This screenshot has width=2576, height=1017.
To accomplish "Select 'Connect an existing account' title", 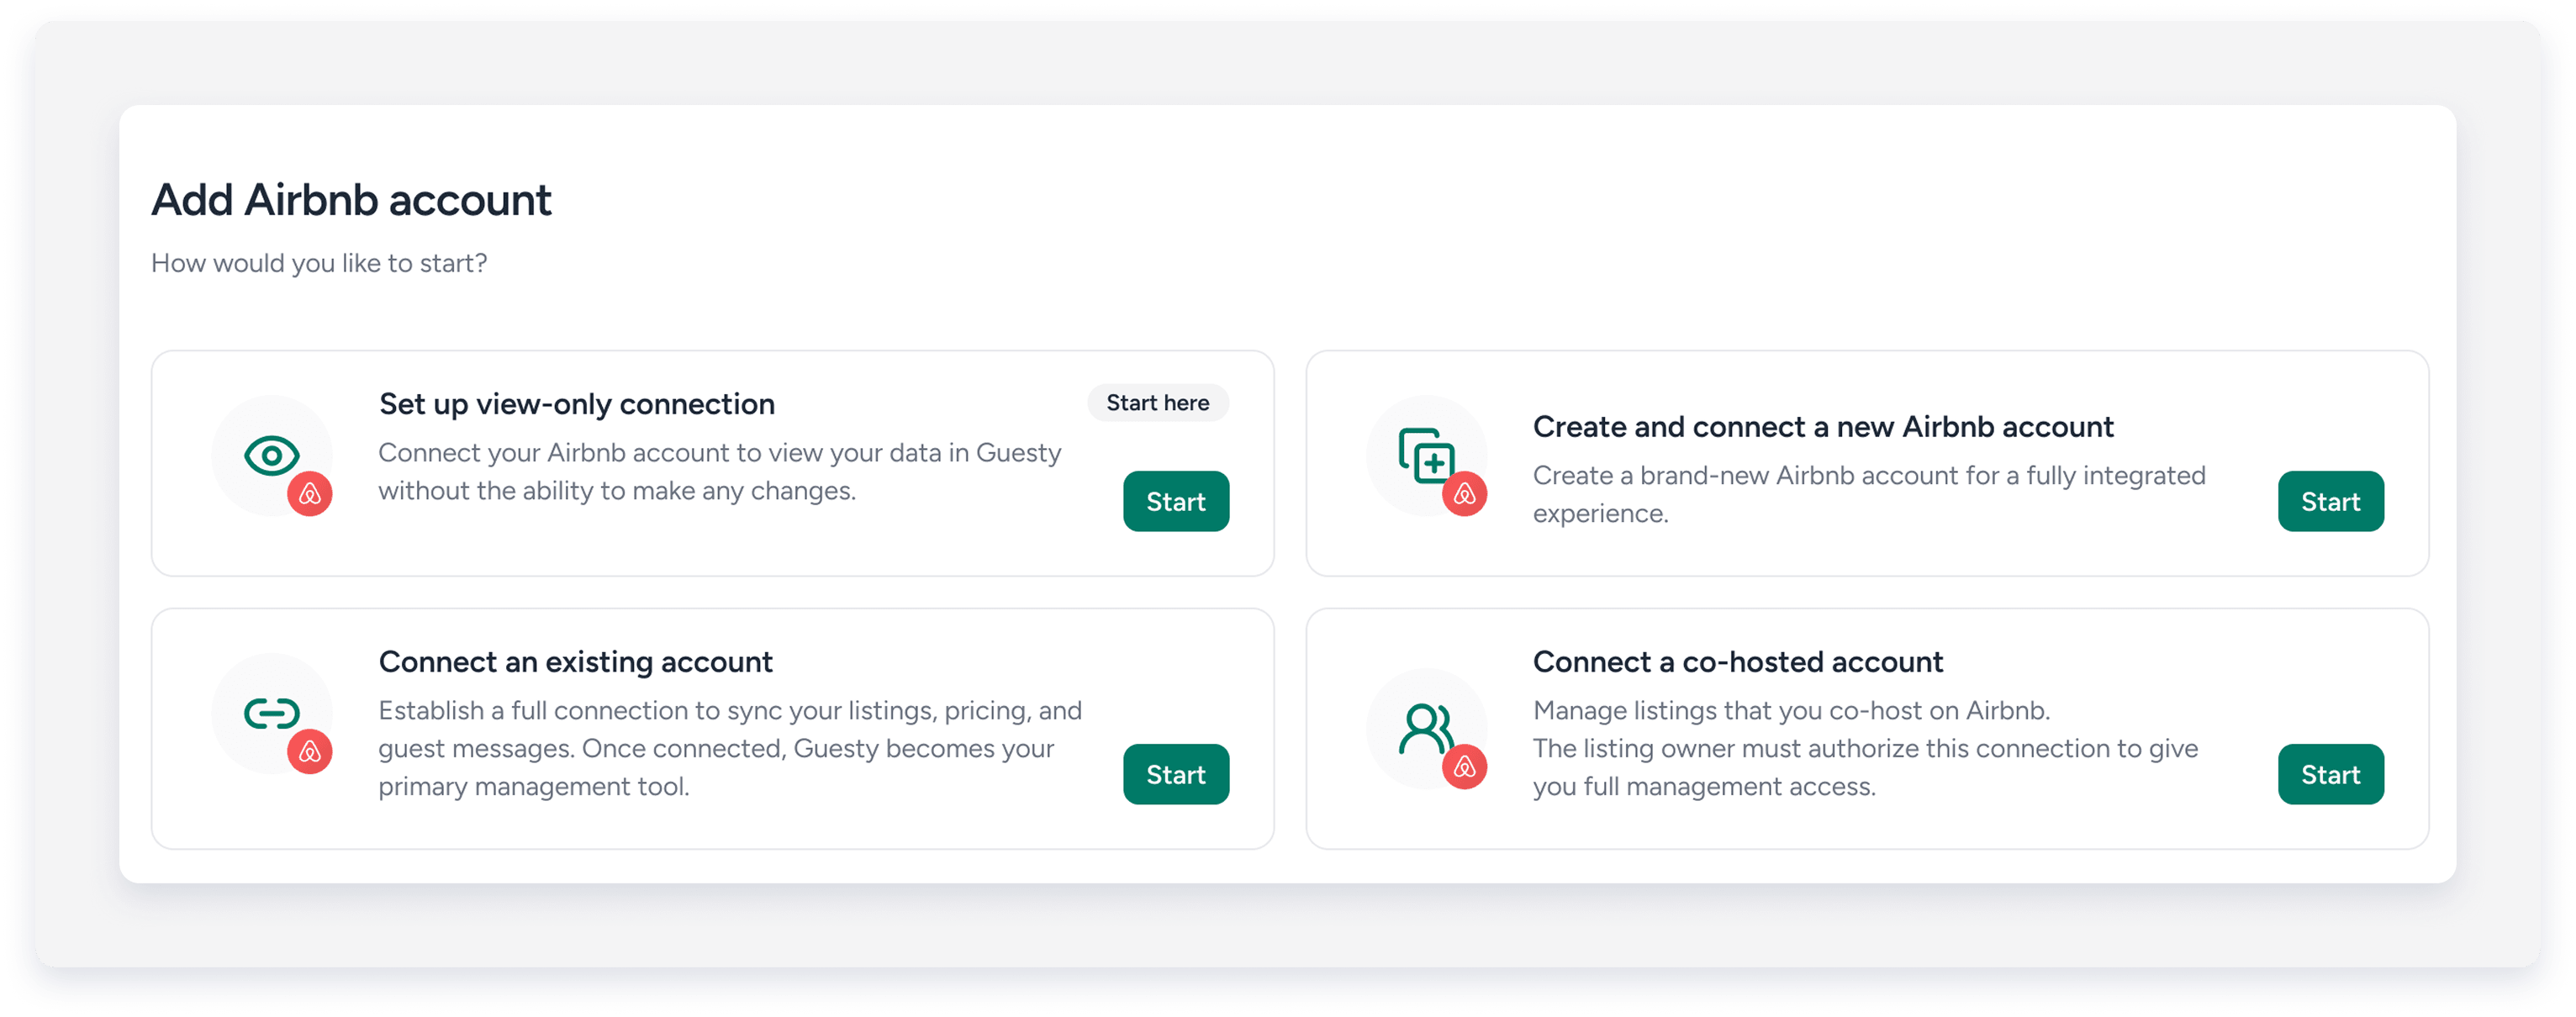I will (x=575, y=662).
